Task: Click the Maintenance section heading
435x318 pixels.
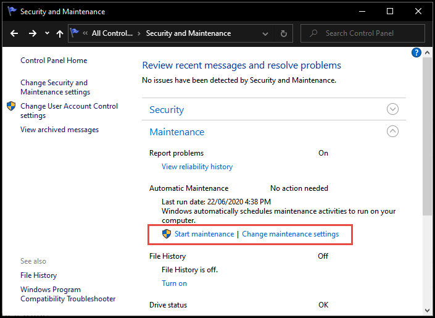Action: pos(177,132)
